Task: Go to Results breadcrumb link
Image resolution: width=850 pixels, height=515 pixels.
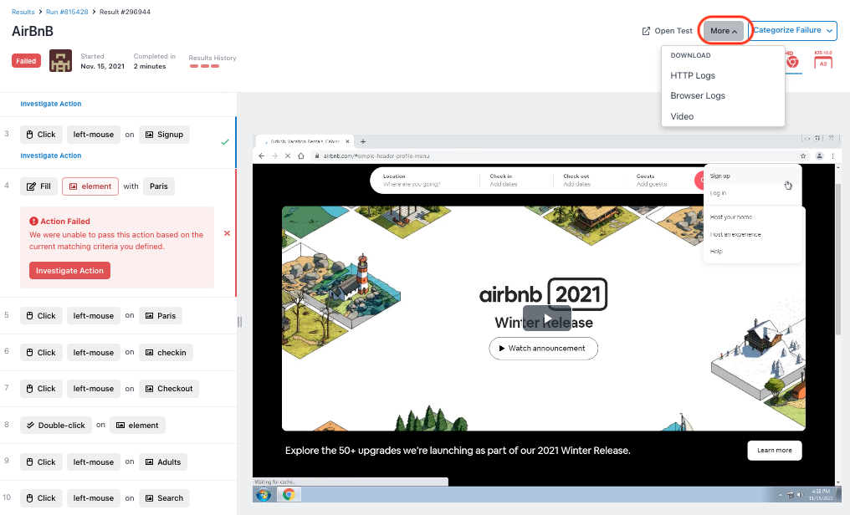Action: (23, 12)
